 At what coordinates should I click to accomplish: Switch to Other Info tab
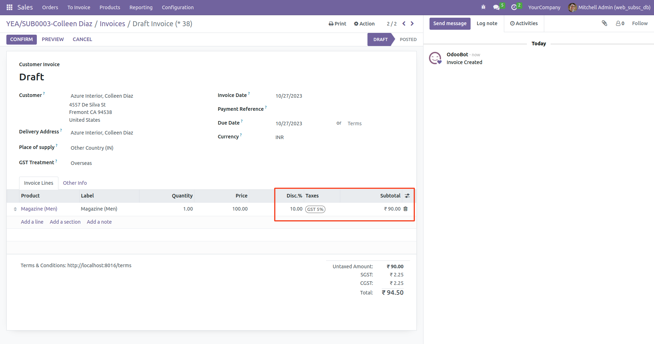click(75, 183)
